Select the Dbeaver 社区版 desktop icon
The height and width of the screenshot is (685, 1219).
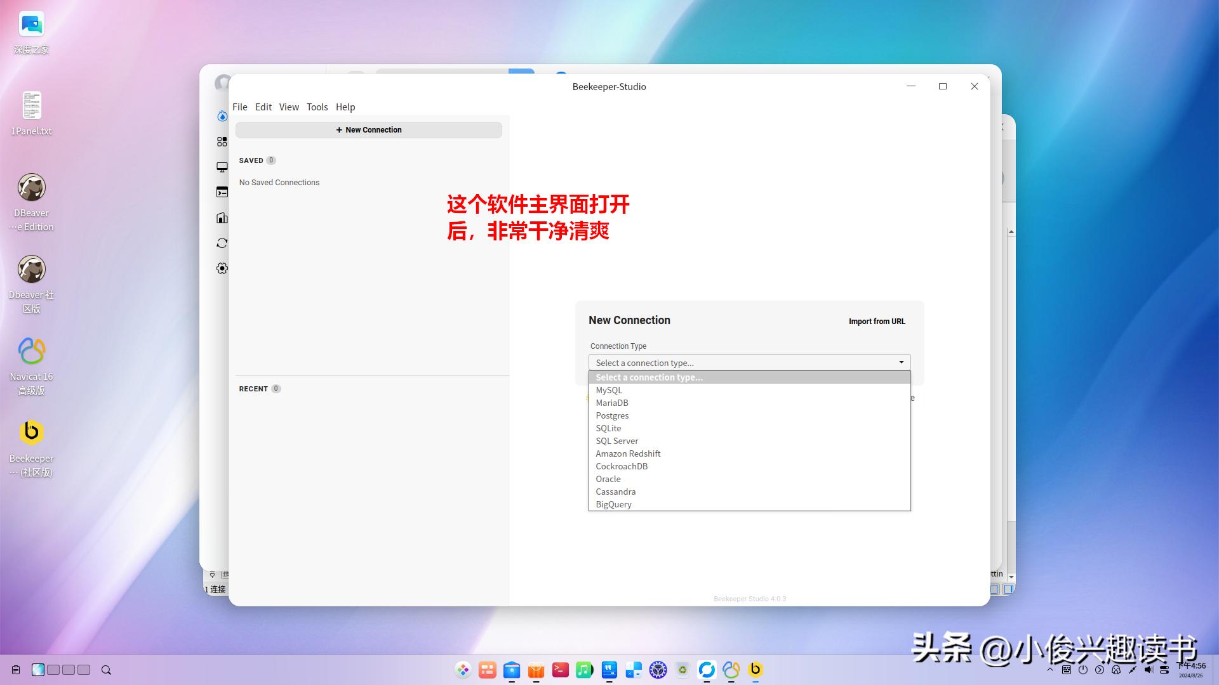[x=31, y=284]
